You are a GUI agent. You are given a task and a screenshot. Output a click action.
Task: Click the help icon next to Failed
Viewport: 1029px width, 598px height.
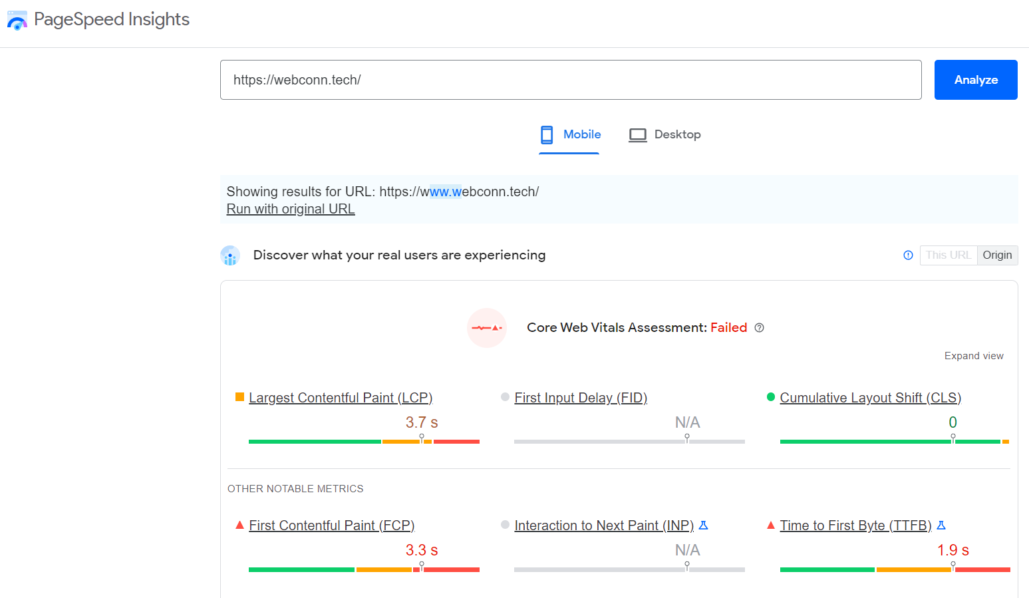click(x=760, y=328)
